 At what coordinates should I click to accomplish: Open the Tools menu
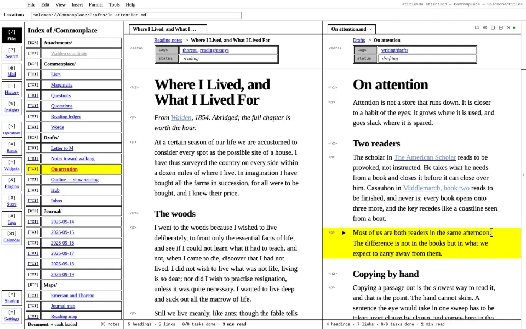(x=114, y=5)
